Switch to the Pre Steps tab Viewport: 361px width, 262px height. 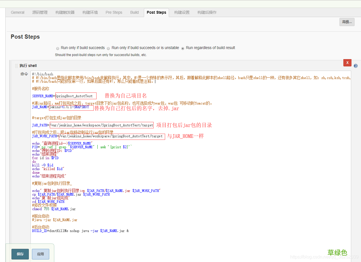click(x=114, y=12)
